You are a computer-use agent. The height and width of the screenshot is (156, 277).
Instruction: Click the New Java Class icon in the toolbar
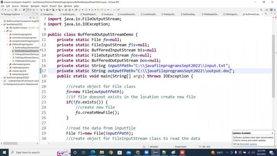coord(70,10)
